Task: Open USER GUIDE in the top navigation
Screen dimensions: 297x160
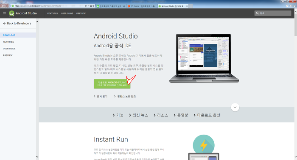Action: (x=67, y=14)
